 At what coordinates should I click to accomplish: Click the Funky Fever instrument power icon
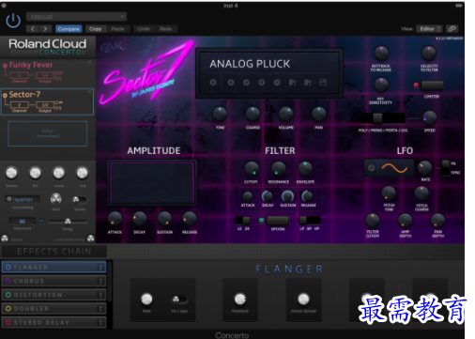pos(5,66)
